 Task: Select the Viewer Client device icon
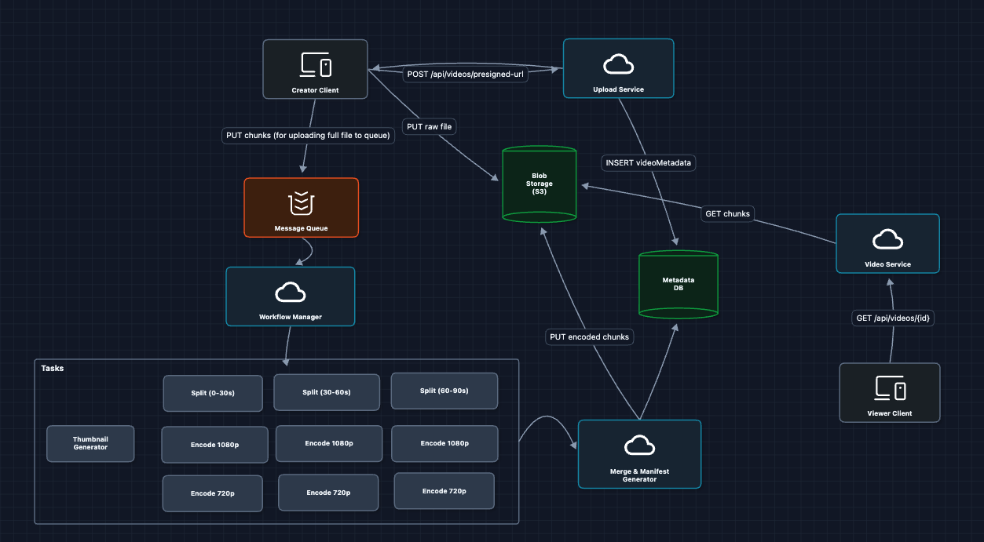890,388
